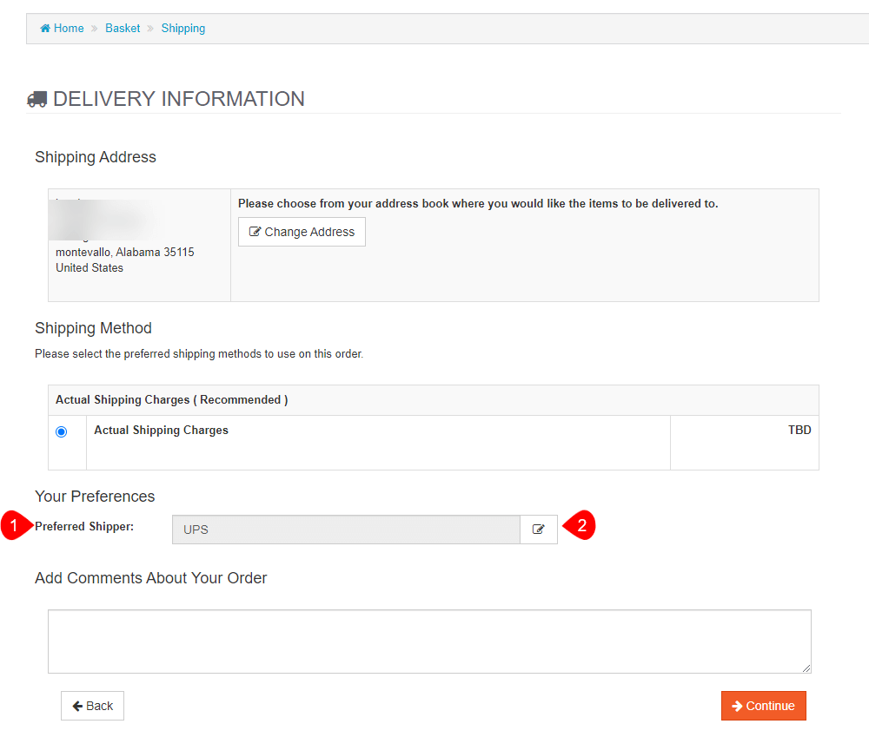Screen dimensions: 869x737
Task: Click inside the Preferred Shipper UPS field
Action: (x=346, y=530)
